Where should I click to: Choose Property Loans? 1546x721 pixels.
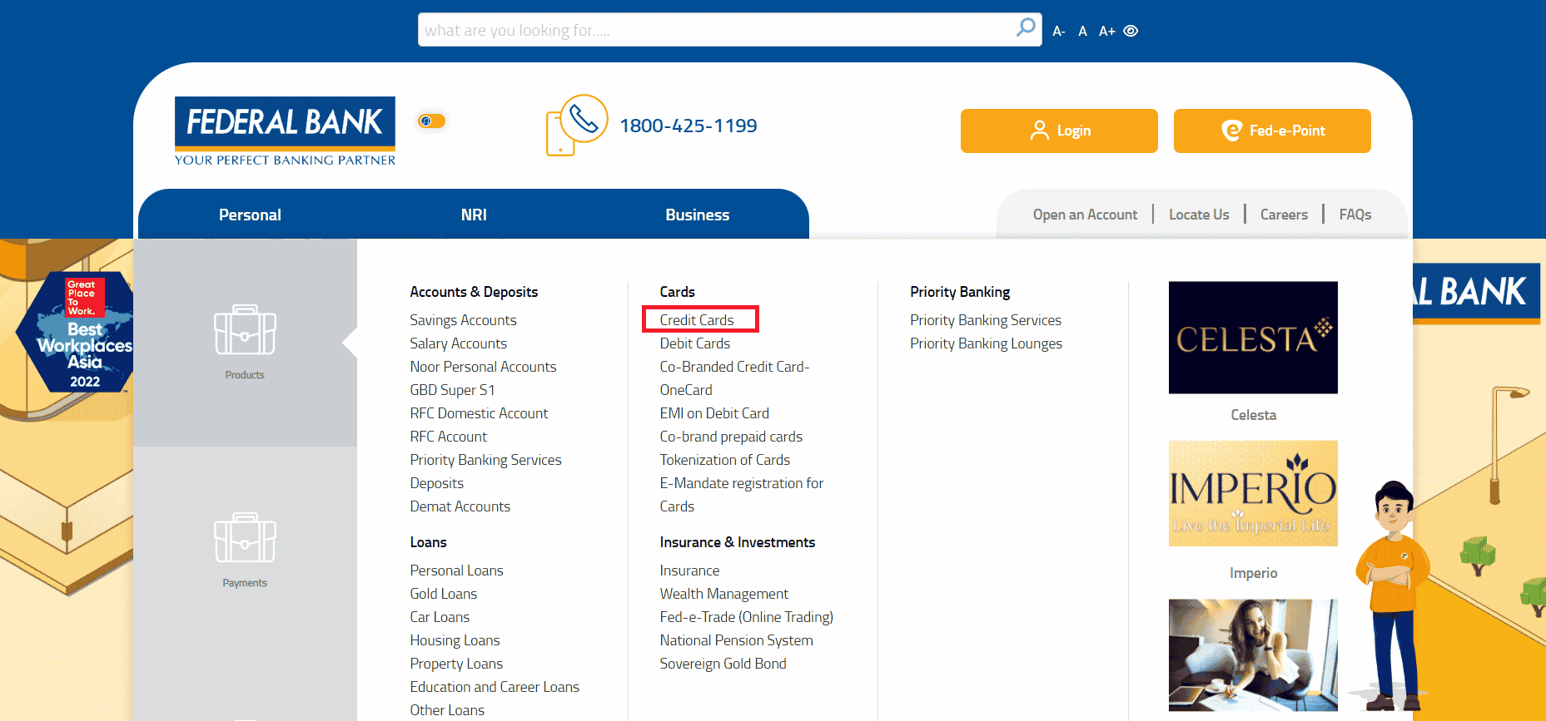(456, 664)
